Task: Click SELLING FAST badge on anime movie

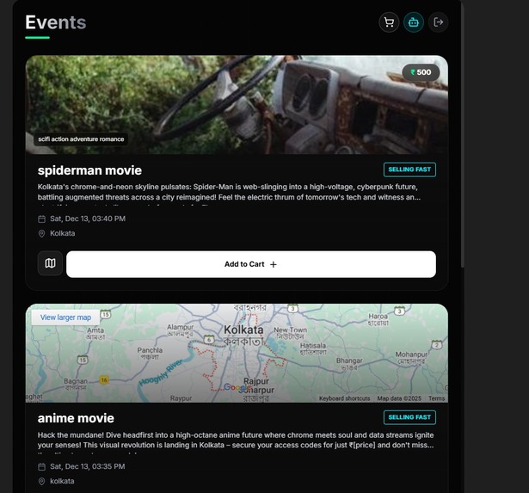Action: pyautogui.click(x=409, y=417)
